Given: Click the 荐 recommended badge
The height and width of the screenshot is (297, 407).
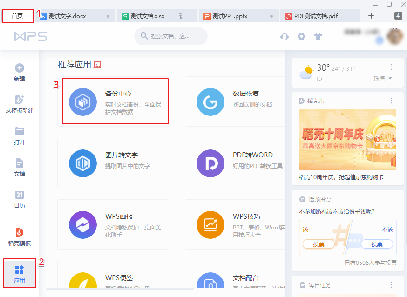Looking at the screenshot, I should [x=97, y=65].
